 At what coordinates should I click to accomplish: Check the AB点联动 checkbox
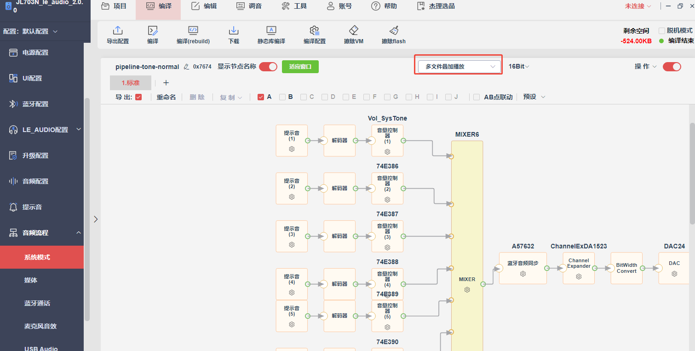click(477, 97)
